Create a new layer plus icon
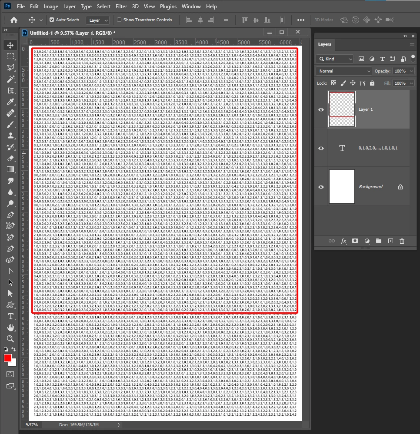 (390, 241)
